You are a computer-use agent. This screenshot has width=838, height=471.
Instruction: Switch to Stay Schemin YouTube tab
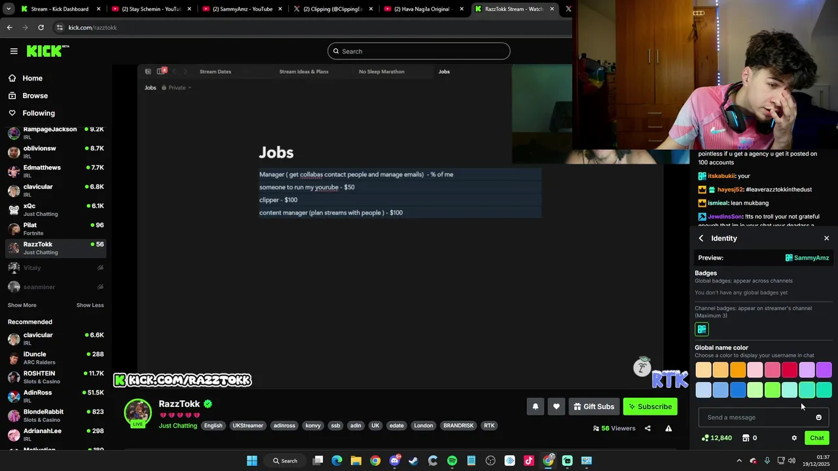pyautogui.click(x=152, y=9)
